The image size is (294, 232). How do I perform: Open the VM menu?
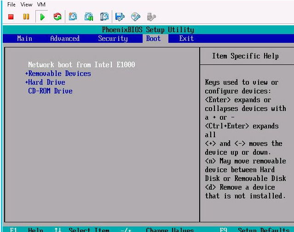[x=41, y=5]
